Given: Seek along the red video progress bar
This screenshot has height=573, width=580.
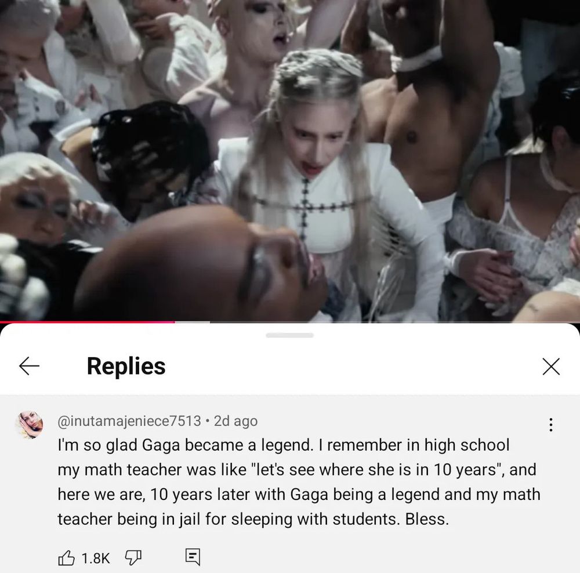Looking at the screenshot, I should pyautogui.click(x=88, y=322).
